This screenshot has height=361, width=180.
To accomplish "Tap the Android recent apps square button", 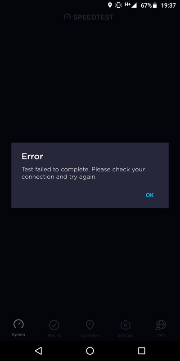I will tap(142, 351).
